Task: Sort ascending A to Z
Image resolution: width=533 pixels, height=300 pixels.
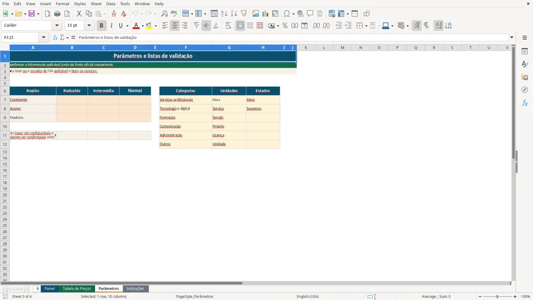Action: click(x=224, y=14)
